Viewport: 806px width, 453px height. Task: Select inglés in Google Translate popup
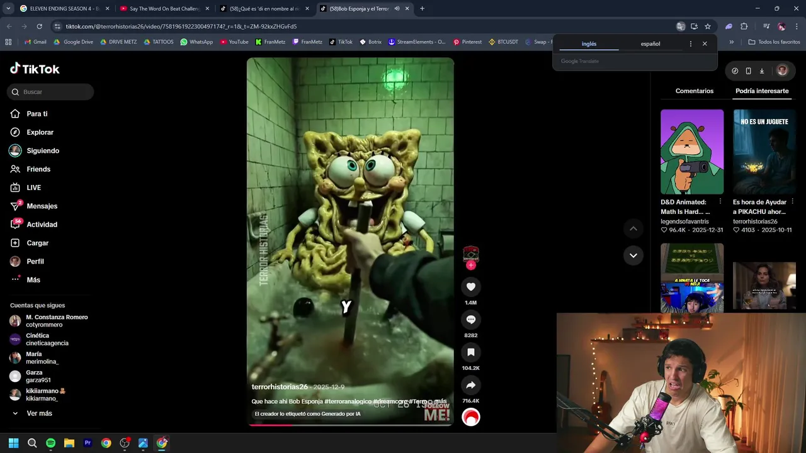tap(589, 44)
